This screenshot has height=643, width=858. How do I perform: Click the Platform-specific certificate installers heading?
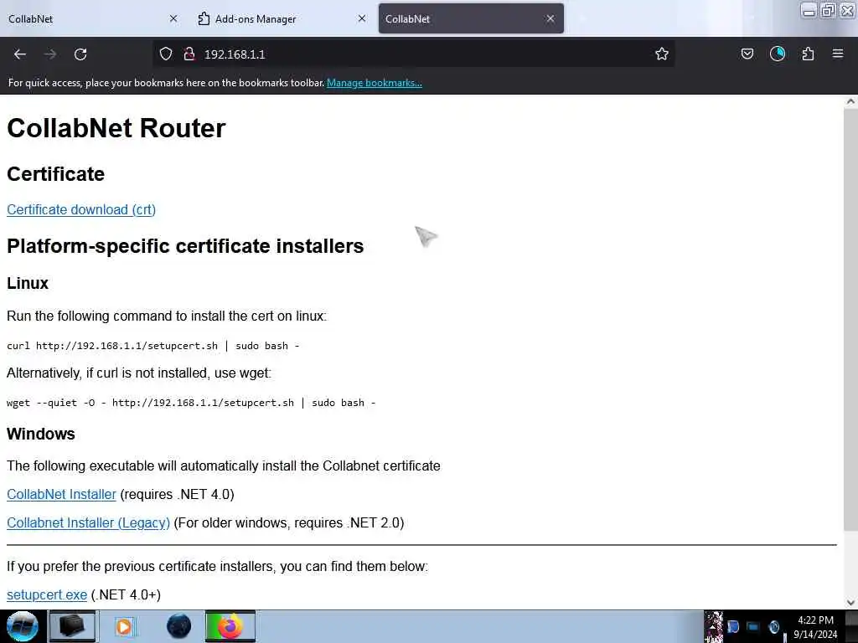(185, 246)
